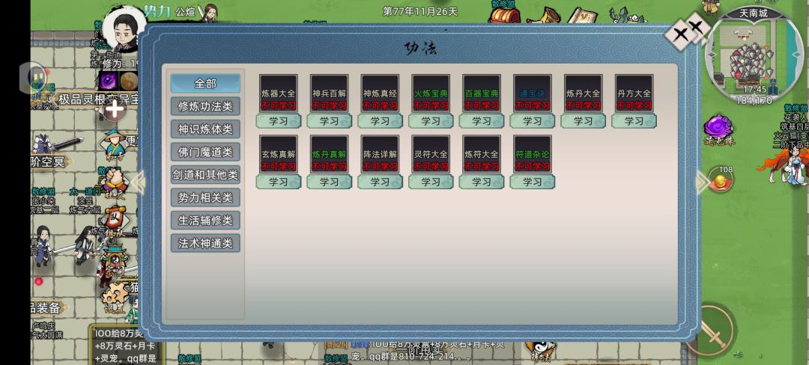Tap the purple swirl buff icon
This screenshot has width=809, height=365.
109,81
